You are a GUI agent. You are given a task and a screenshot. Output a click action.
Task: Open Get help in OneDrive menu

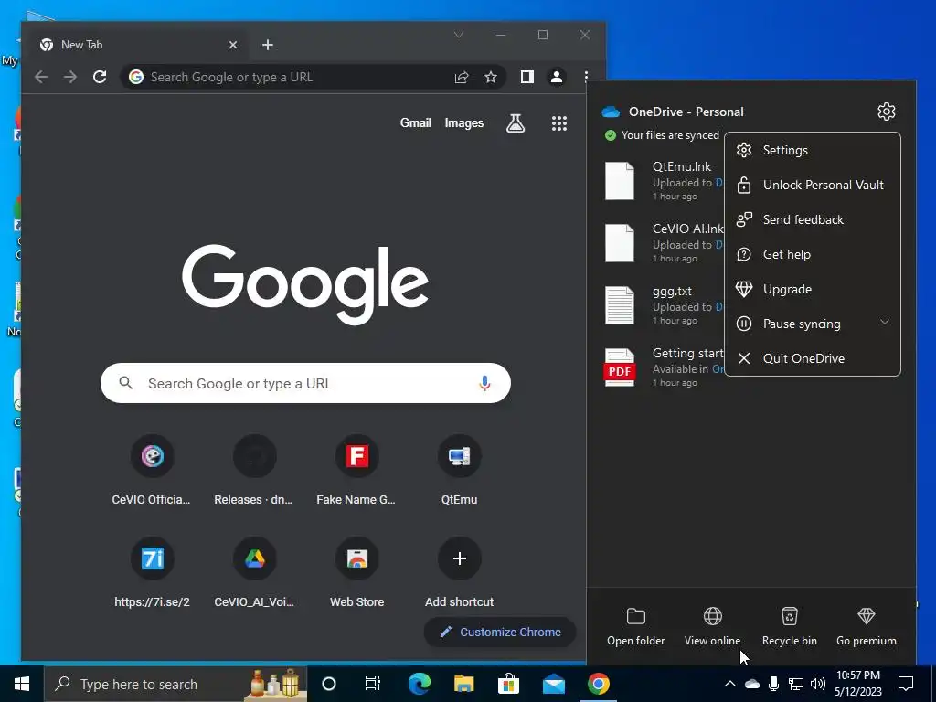(x=812, y=254)
